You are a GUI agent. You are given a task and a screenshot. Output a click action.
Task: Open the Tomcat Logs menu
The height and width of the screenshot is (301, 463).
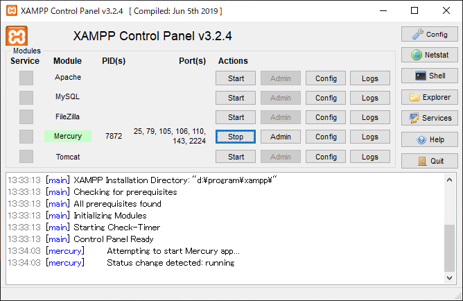[x=370, y=157]
